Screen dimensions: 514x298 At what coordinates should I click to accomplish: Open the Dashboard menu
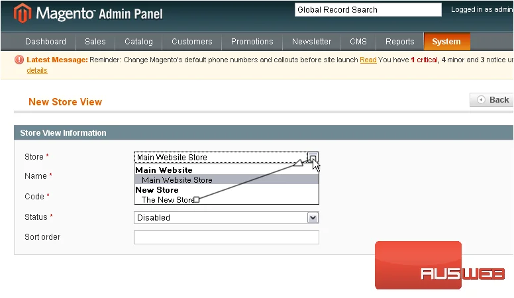pos(46,42)
